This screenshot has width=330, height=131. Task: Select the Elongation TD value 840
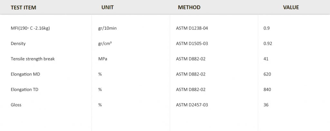pyautogui.click(x=267, y=90)
